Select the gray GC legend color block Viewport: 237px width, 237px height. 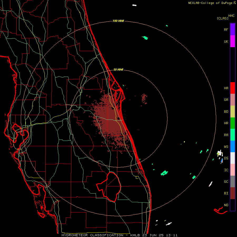tap(233, 181)
